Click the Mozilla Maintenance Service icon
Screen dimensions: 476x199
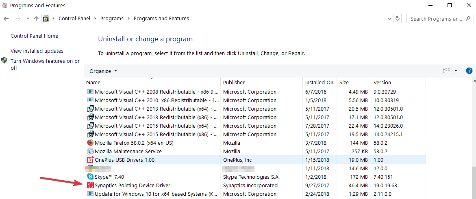90,151
